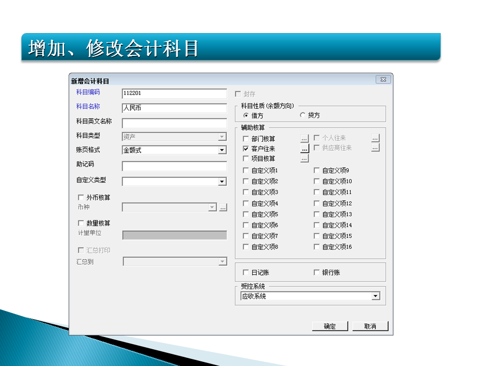Viewport: 488px width, 366px height.
Task: Click the browse button next to 部门核算
Action: tap(304, 138)
